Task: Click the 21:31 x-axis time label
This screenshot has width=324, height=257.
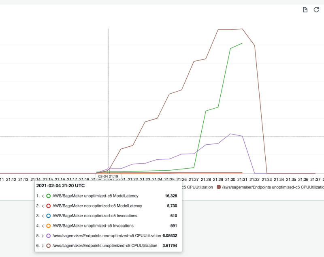Action: pos(242,180)
